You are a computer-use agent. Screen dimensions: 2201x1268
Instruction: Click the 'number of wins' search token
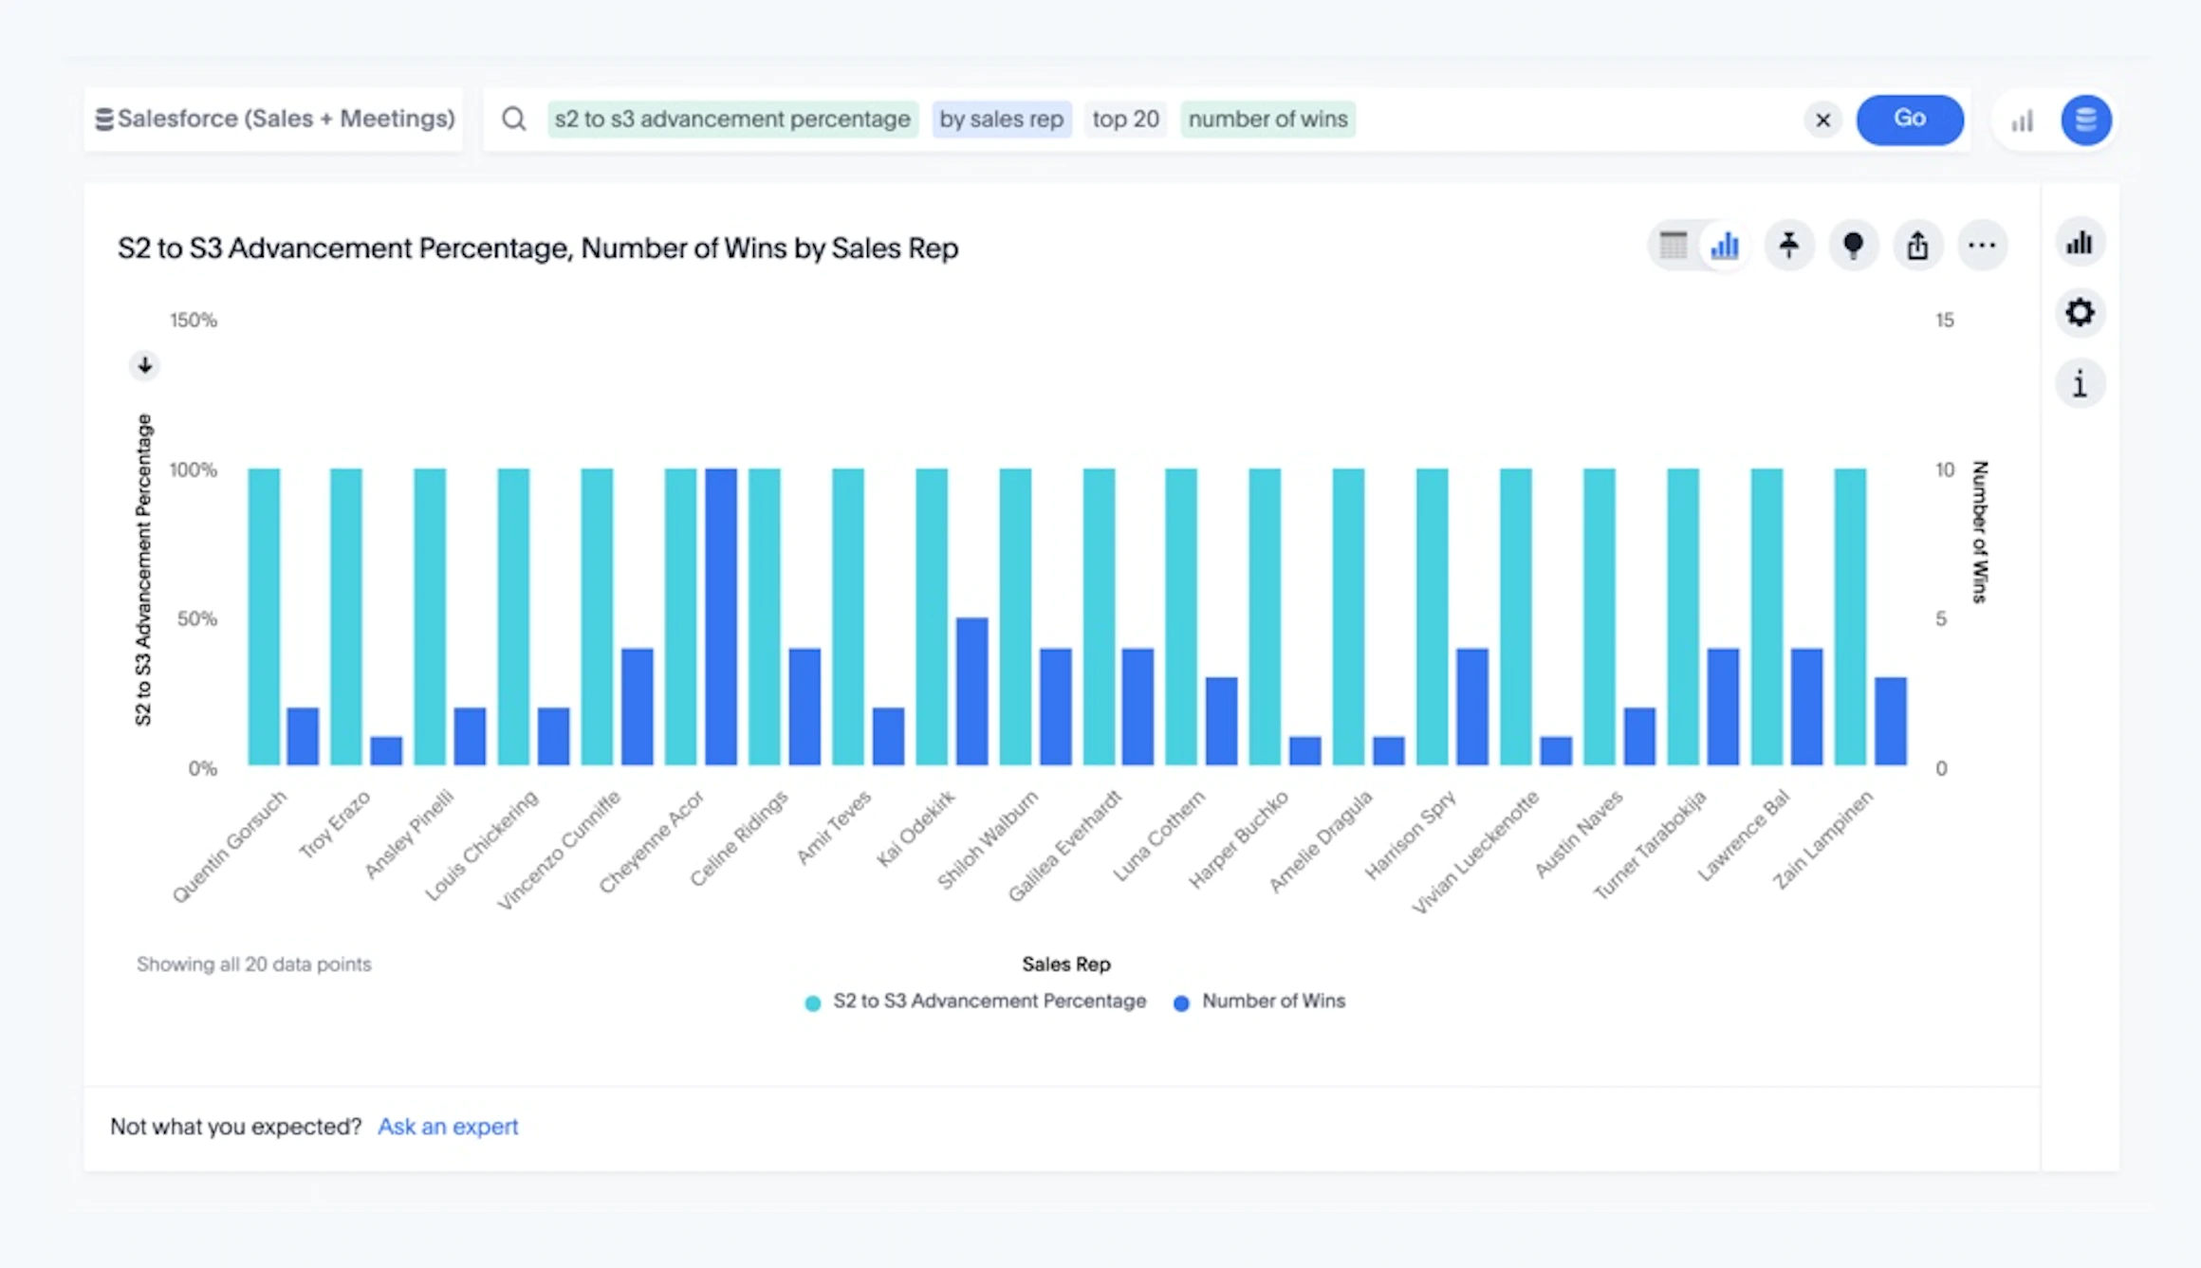click(x=1268, y=119)
